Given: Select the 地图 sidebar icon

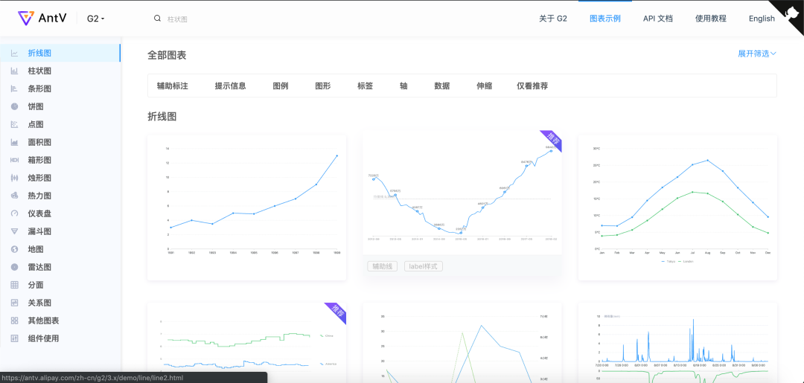Looking at the screenshot, I should coord(14,249).
